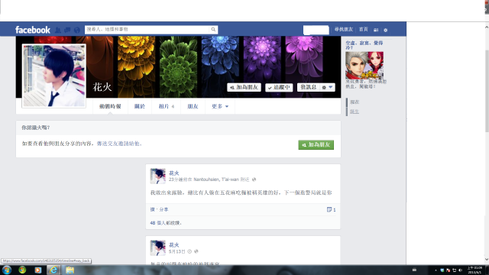
Task: Open Chrome icon in taskbar
Action: pyautogui.click(x=22, y=270)
